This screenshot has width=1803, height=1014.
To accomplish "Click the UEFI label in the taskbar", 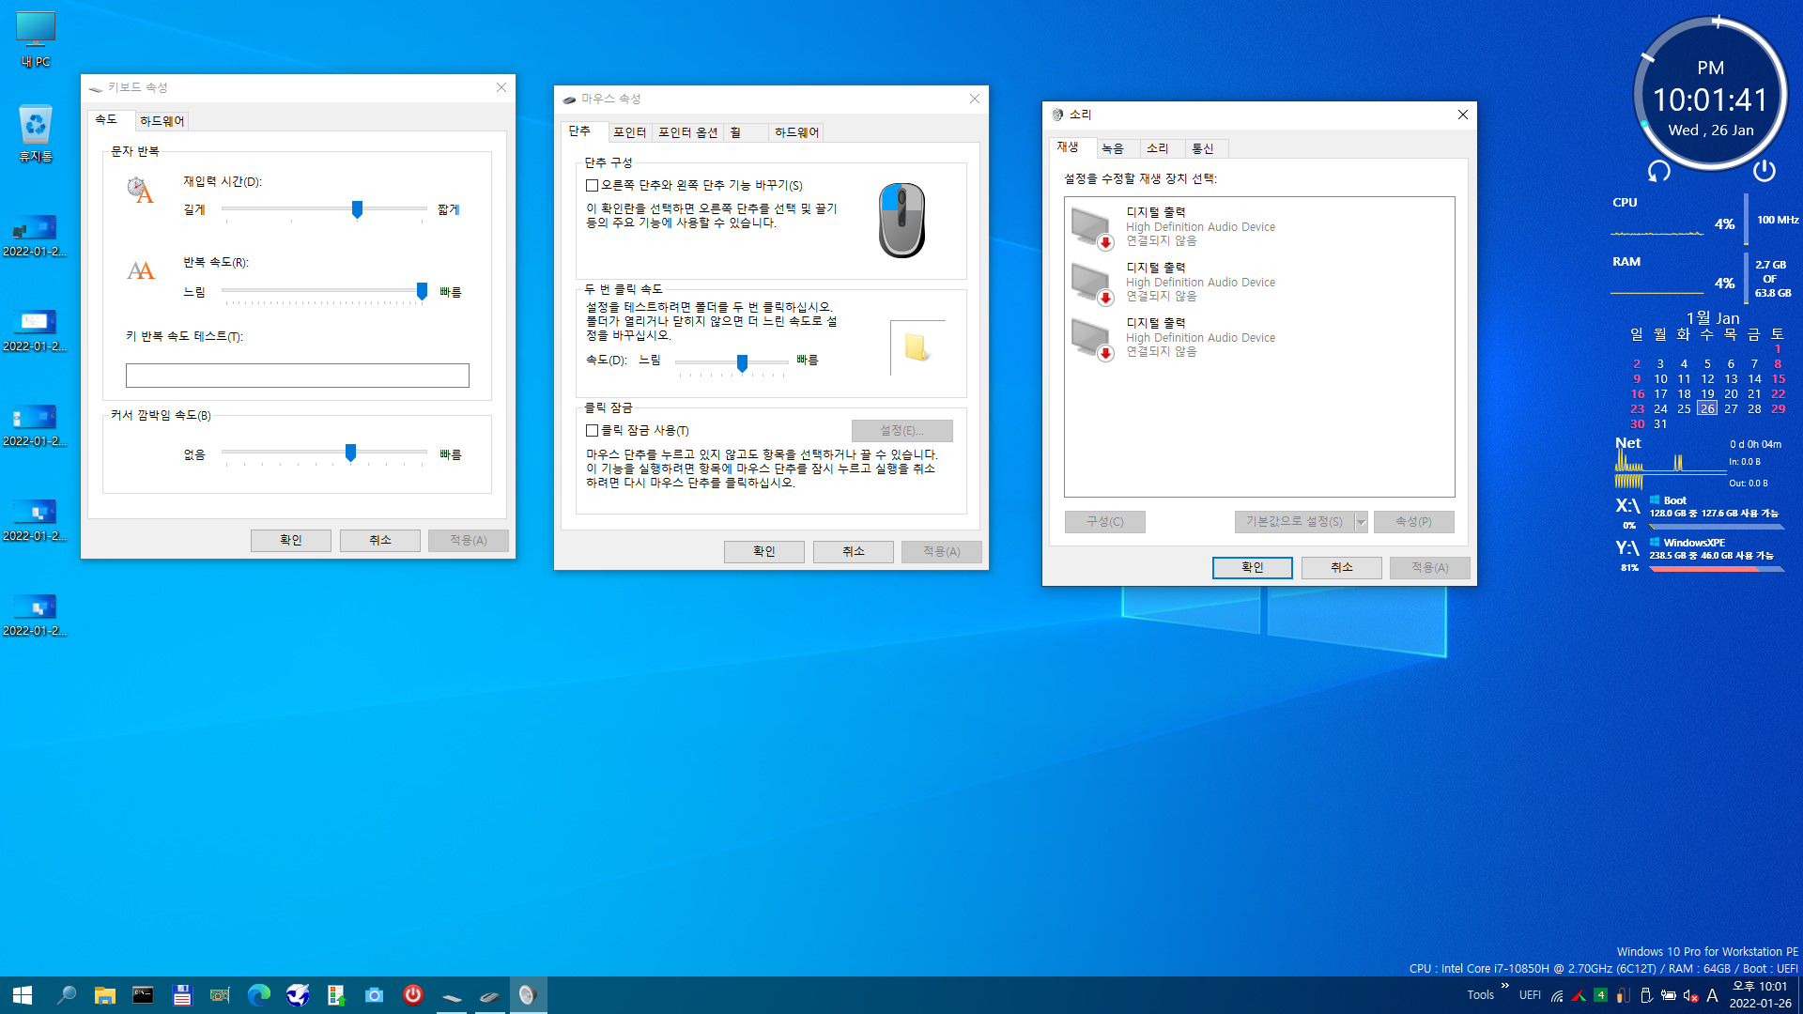I will [1530, 995].
